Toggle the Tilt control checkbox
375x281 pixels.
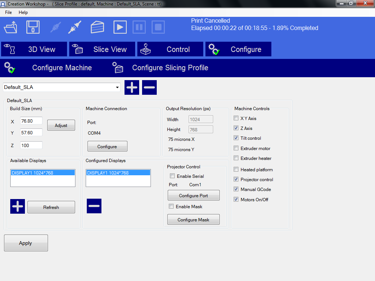click(236, 138)
